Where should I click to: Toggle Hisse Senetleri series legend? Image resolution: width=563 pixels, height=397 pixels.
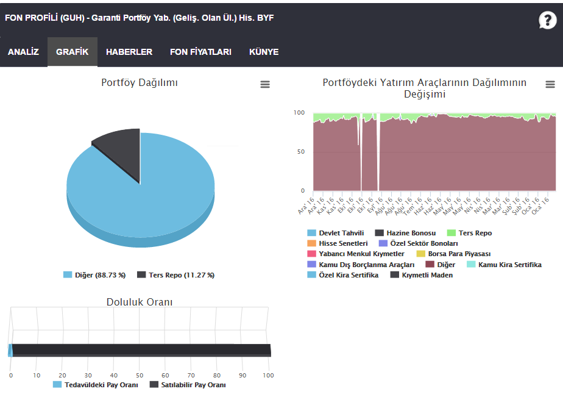(338, 243)
